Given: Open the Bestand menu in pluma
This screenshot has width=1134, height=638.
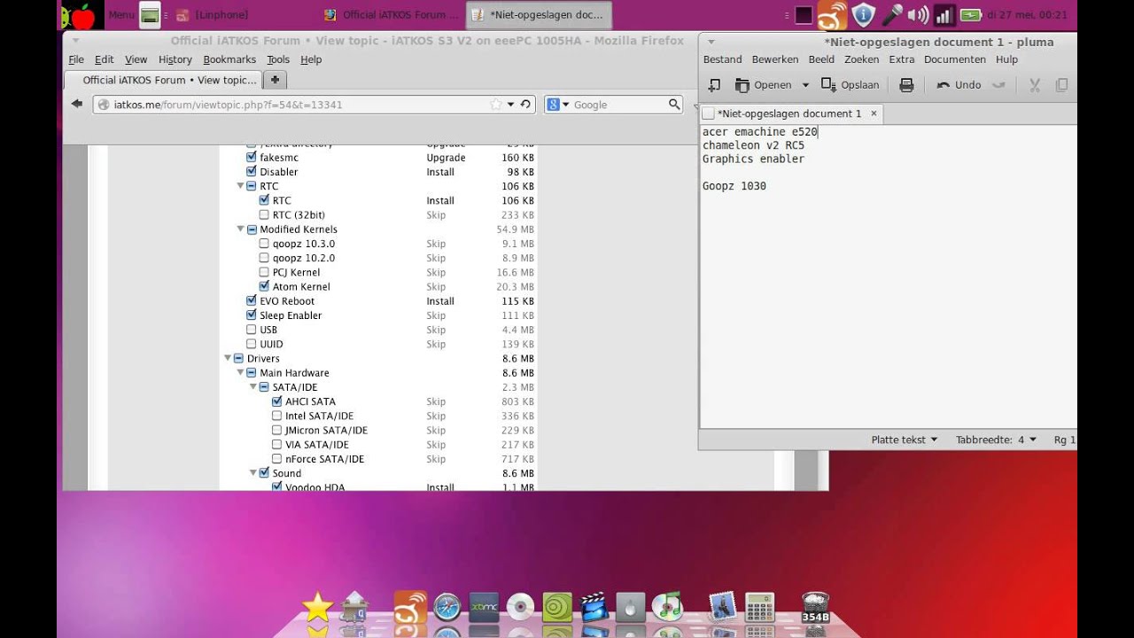Looking at the screenshot, I should [722, 59].
